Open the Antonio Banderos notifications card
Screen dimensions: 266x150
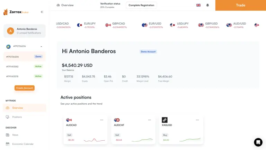[x=24, y=31]
